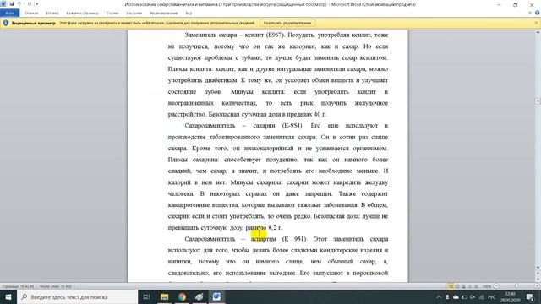The height and width of the screenshot is (304, 541).
Task: Open the Windows Start menu
Action: click(8, 296)
